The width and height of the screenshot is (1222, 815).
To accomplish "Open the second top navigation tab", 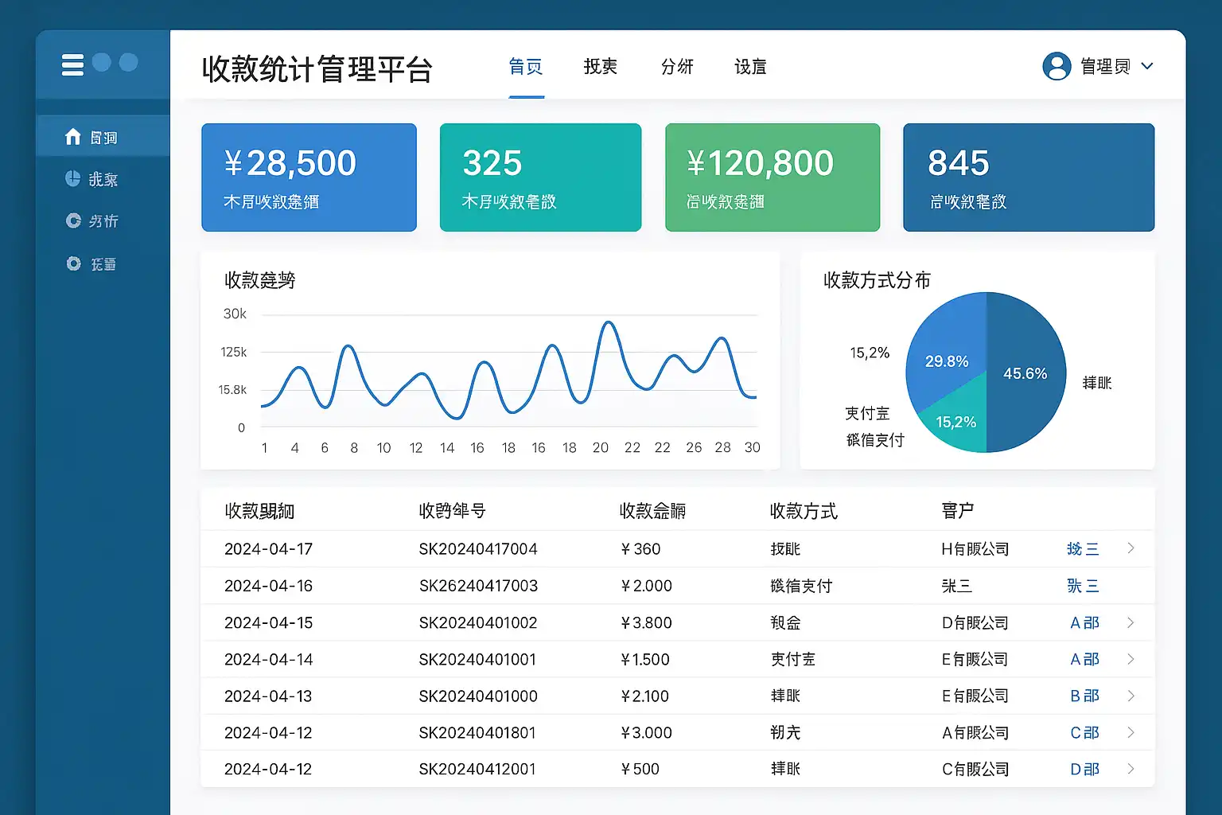I will [x=601, y=67].
